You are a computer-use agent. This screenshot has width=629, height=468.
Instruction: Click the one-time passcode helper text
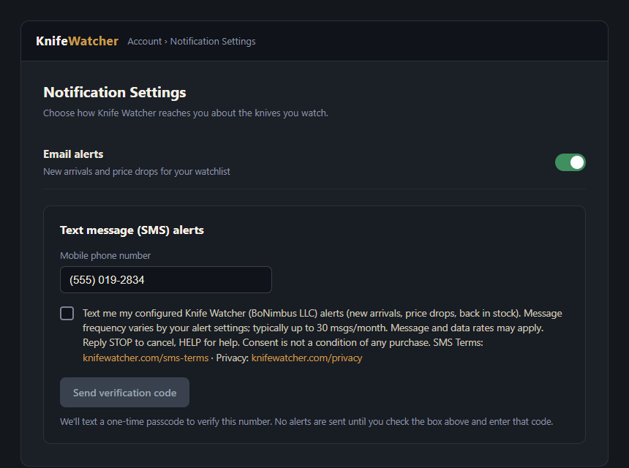click(306, 421)
